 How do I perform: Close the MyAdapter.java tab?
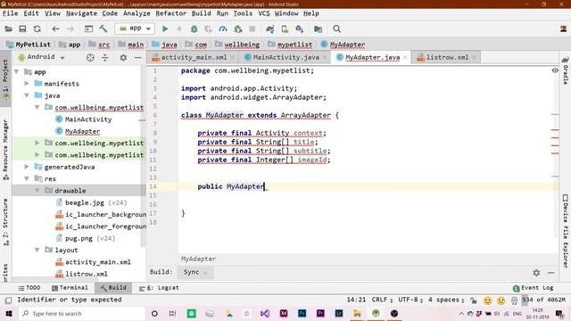[405, 57]
